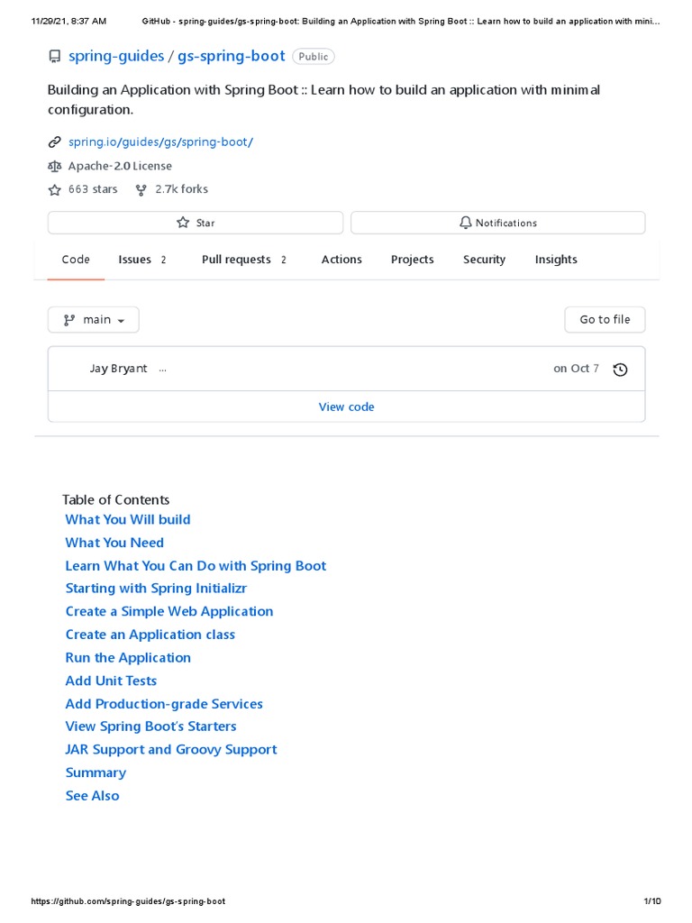
Task: Jump to Add Unit Tests section
Action: tap(111, 681)
